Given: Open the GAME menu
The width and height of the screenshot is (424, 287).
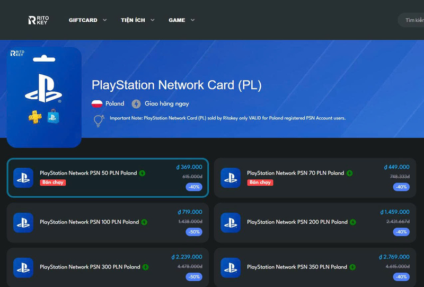Looking at the screenshot, I should (177, 20).
